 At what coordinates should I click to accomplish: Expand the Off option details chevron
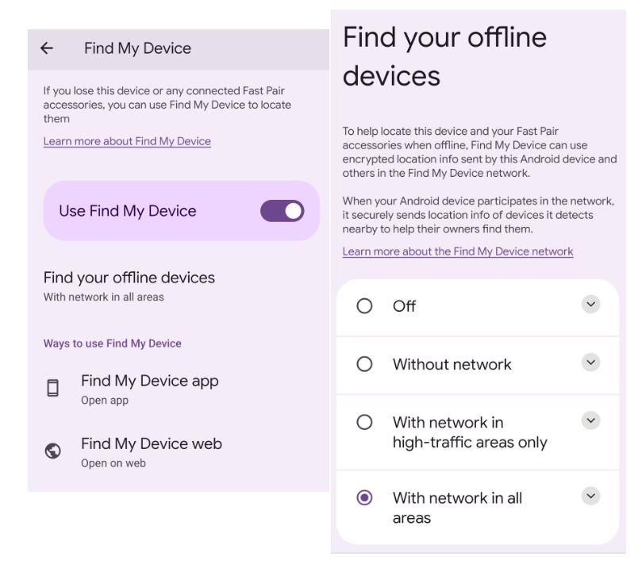click(590, 304)
